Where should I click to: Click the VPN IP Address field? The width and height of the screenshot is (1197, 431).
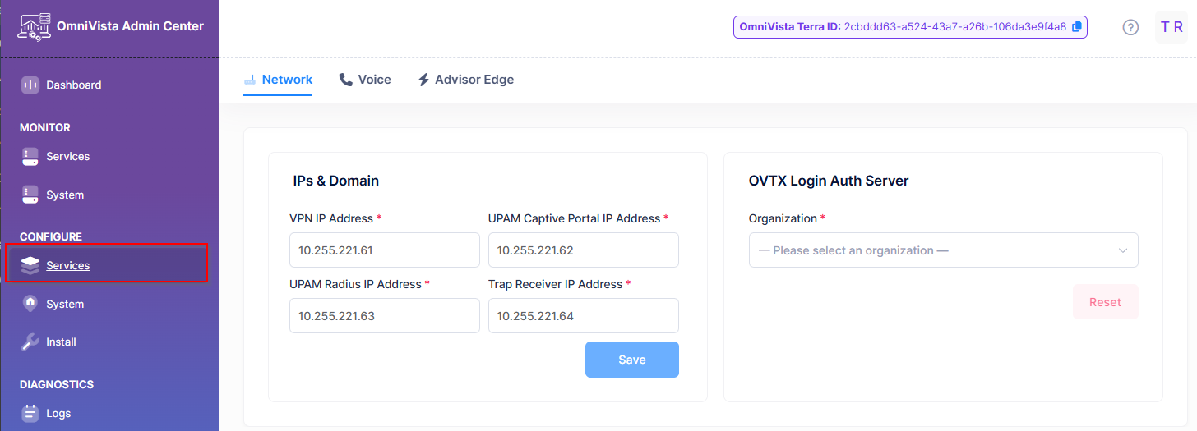(385, 250)
